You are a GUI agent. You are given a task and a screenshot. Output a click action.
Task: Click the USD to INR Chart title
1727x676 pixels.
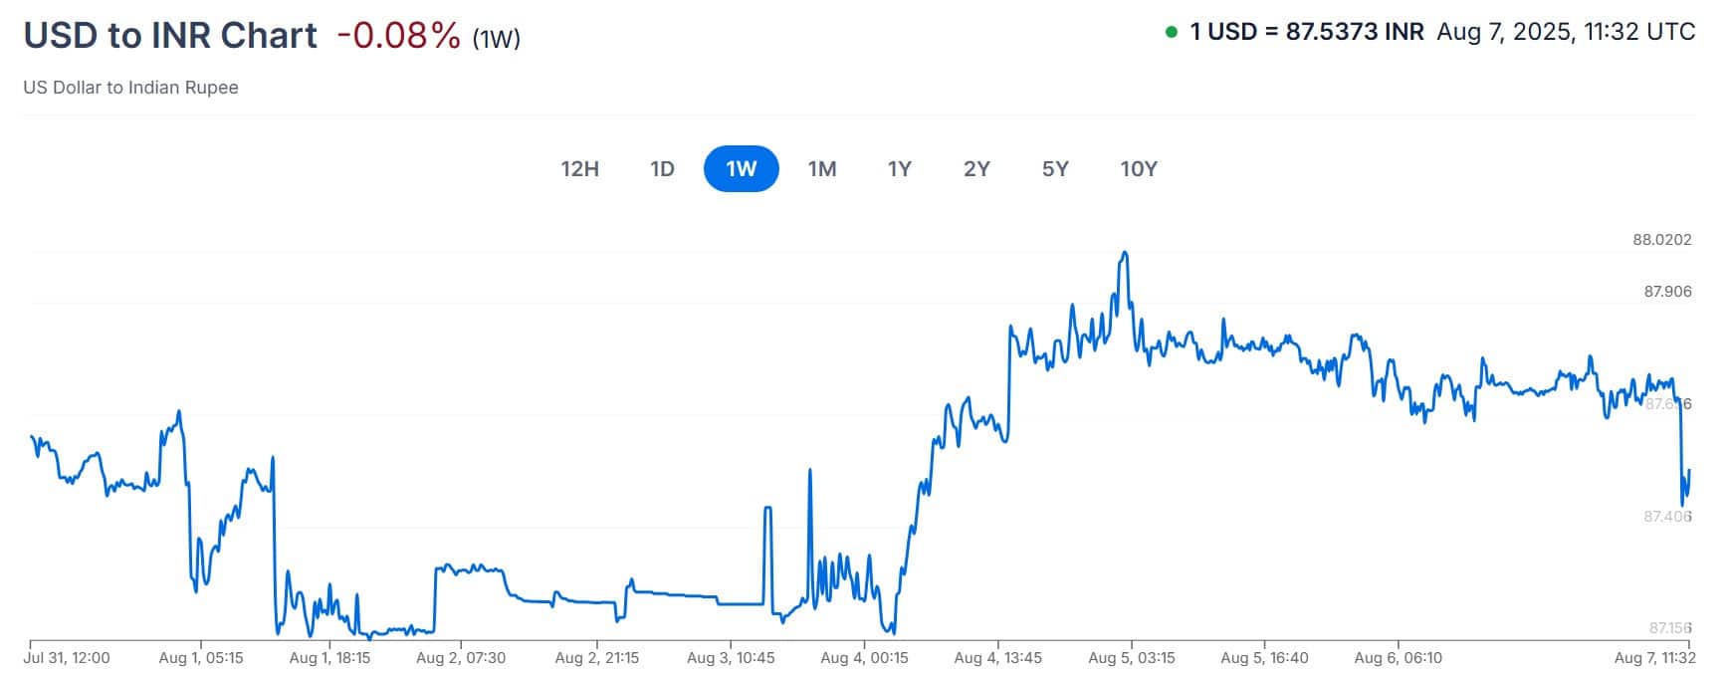coord(169,35)
